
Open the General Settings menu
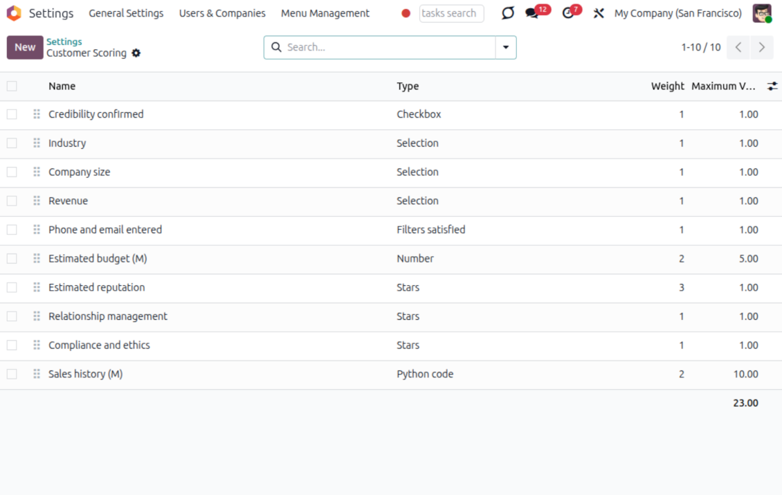tap(126, 13)
